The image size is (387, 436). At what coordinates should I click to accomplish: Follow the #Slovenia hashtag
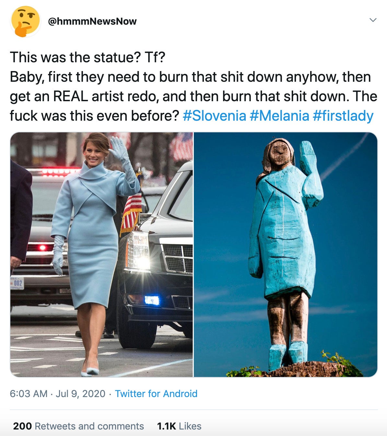pyautogui.click(x=215, y=116)
